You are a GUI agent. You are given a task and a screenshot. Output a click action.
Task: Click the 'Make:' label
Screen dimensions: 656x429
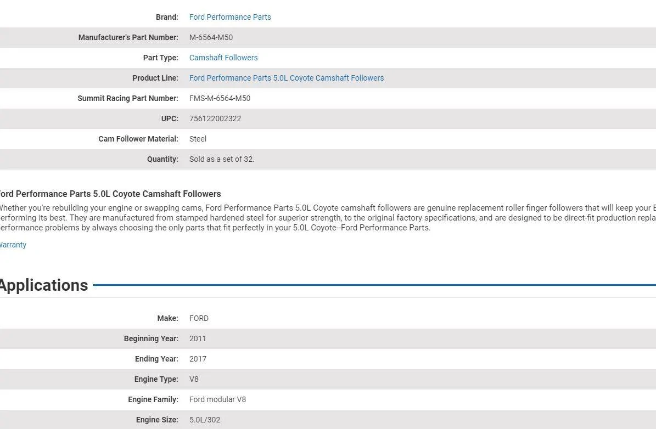click(x=168, y=319)
